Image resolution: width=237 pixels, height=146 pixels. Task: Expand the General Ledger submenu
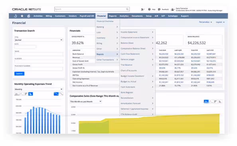pos(137,59)
